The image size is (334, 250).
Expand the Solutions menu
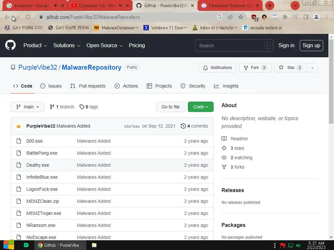(67, 45)
